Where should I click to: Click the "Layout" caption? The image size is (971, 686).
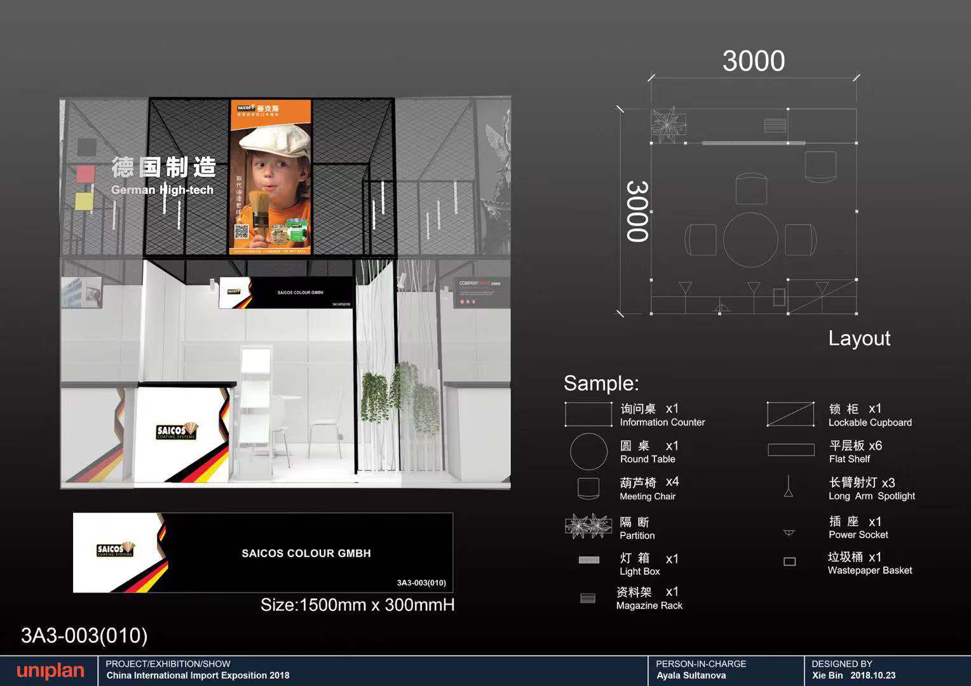tap(859, 338)
